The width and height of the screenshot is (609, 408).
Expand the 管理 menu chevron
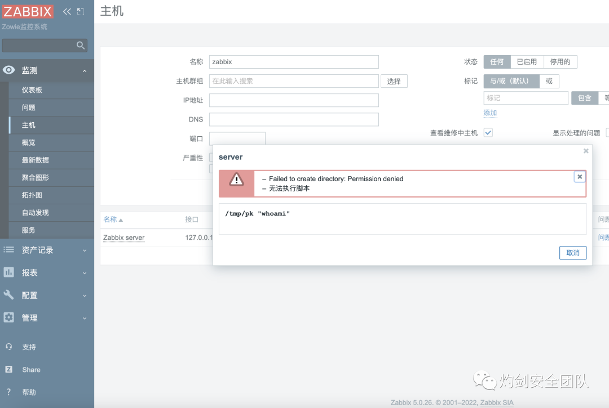(x=85, y=318)
